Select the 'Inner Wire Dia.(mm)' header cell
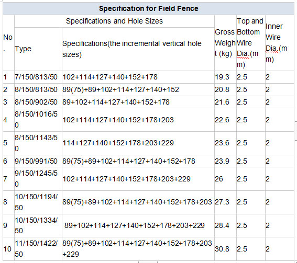Screen dimensions: 297x263 [280, 43]
